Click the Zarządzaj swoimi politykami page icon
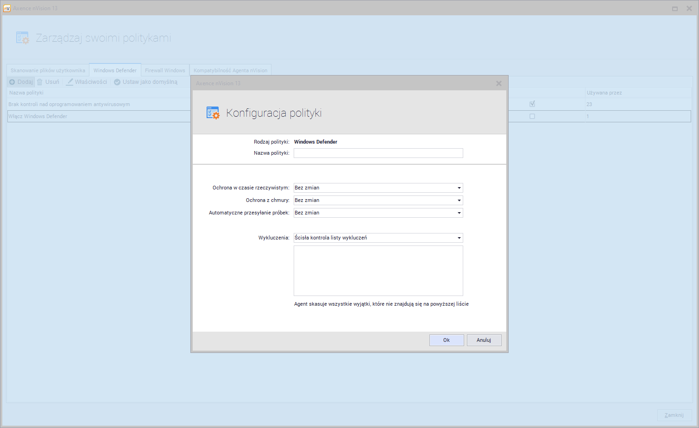Image resolution: width=699 pixels, height=428 pixels. tap(23, 38)
